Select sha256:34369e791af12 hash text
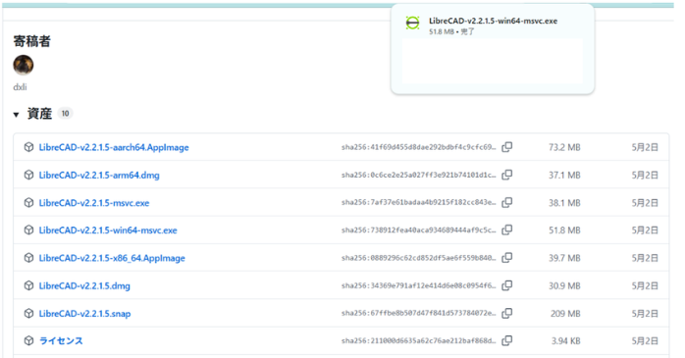Image resolution: width=685 pixels, height=358 pixels. click(418, 286)
